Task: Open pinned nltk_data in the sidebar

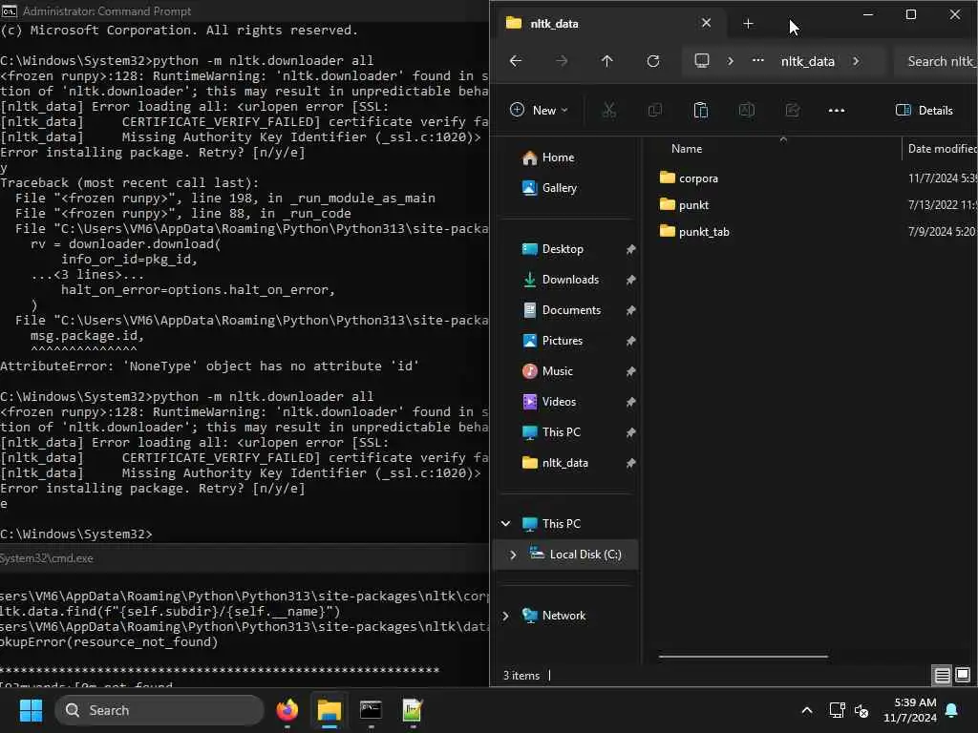Action: [x=564, y=463]
